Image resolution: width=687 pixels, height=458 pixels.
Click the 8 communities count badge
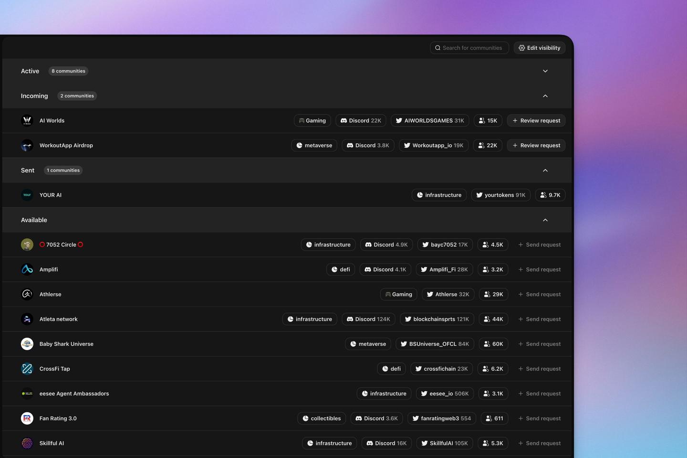[x=68, y=71]
